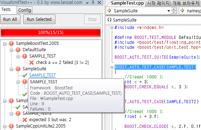This screenshot has height=130, width=201.
Task: Click the SAMPLE_TEST2 test case line
Action: pyautogui.click(x=162, y=102)
